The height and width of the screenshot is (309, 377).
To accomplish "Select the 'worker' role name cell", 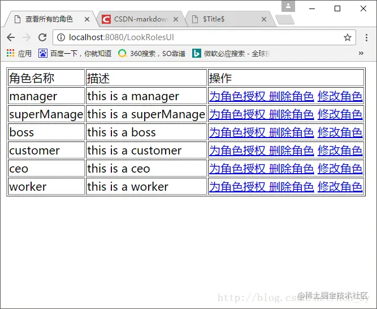I will [46, 186].
